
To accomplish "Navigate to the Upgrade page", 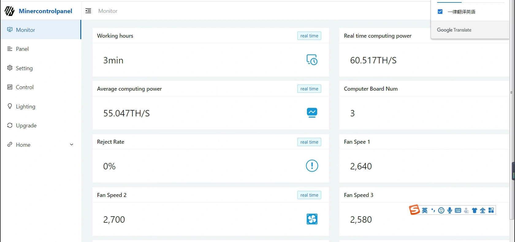I will point(26,126).
